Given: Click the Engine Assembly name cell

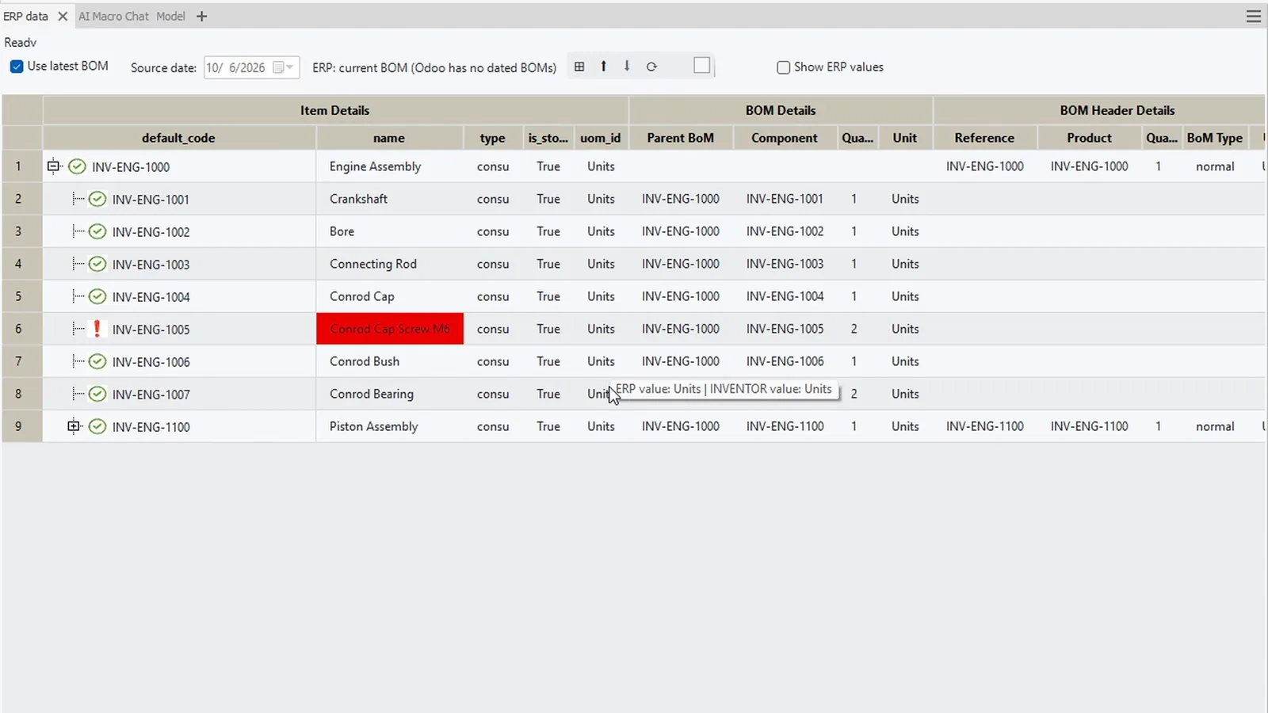Looking at the screenshot, I should (x=390, y=166).
